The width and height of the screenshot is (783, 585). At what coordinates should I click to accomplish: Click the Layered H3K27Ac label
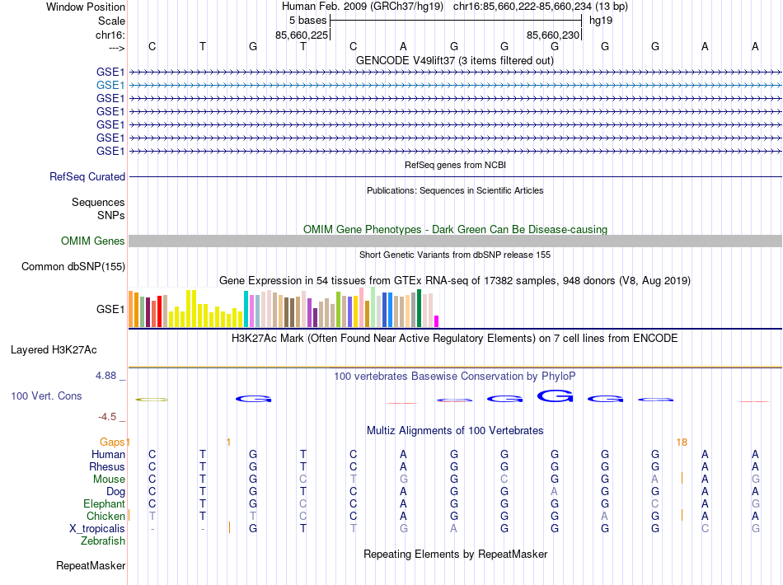[x=54, y=350]
